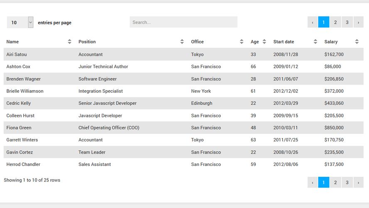The image size is (369, 208).
Task: Sort table by Start date arrows
Action: (x=315, y=42)
